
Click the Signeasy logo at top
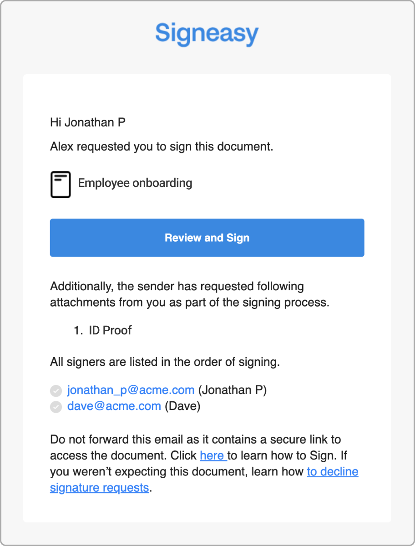[207, 34]
